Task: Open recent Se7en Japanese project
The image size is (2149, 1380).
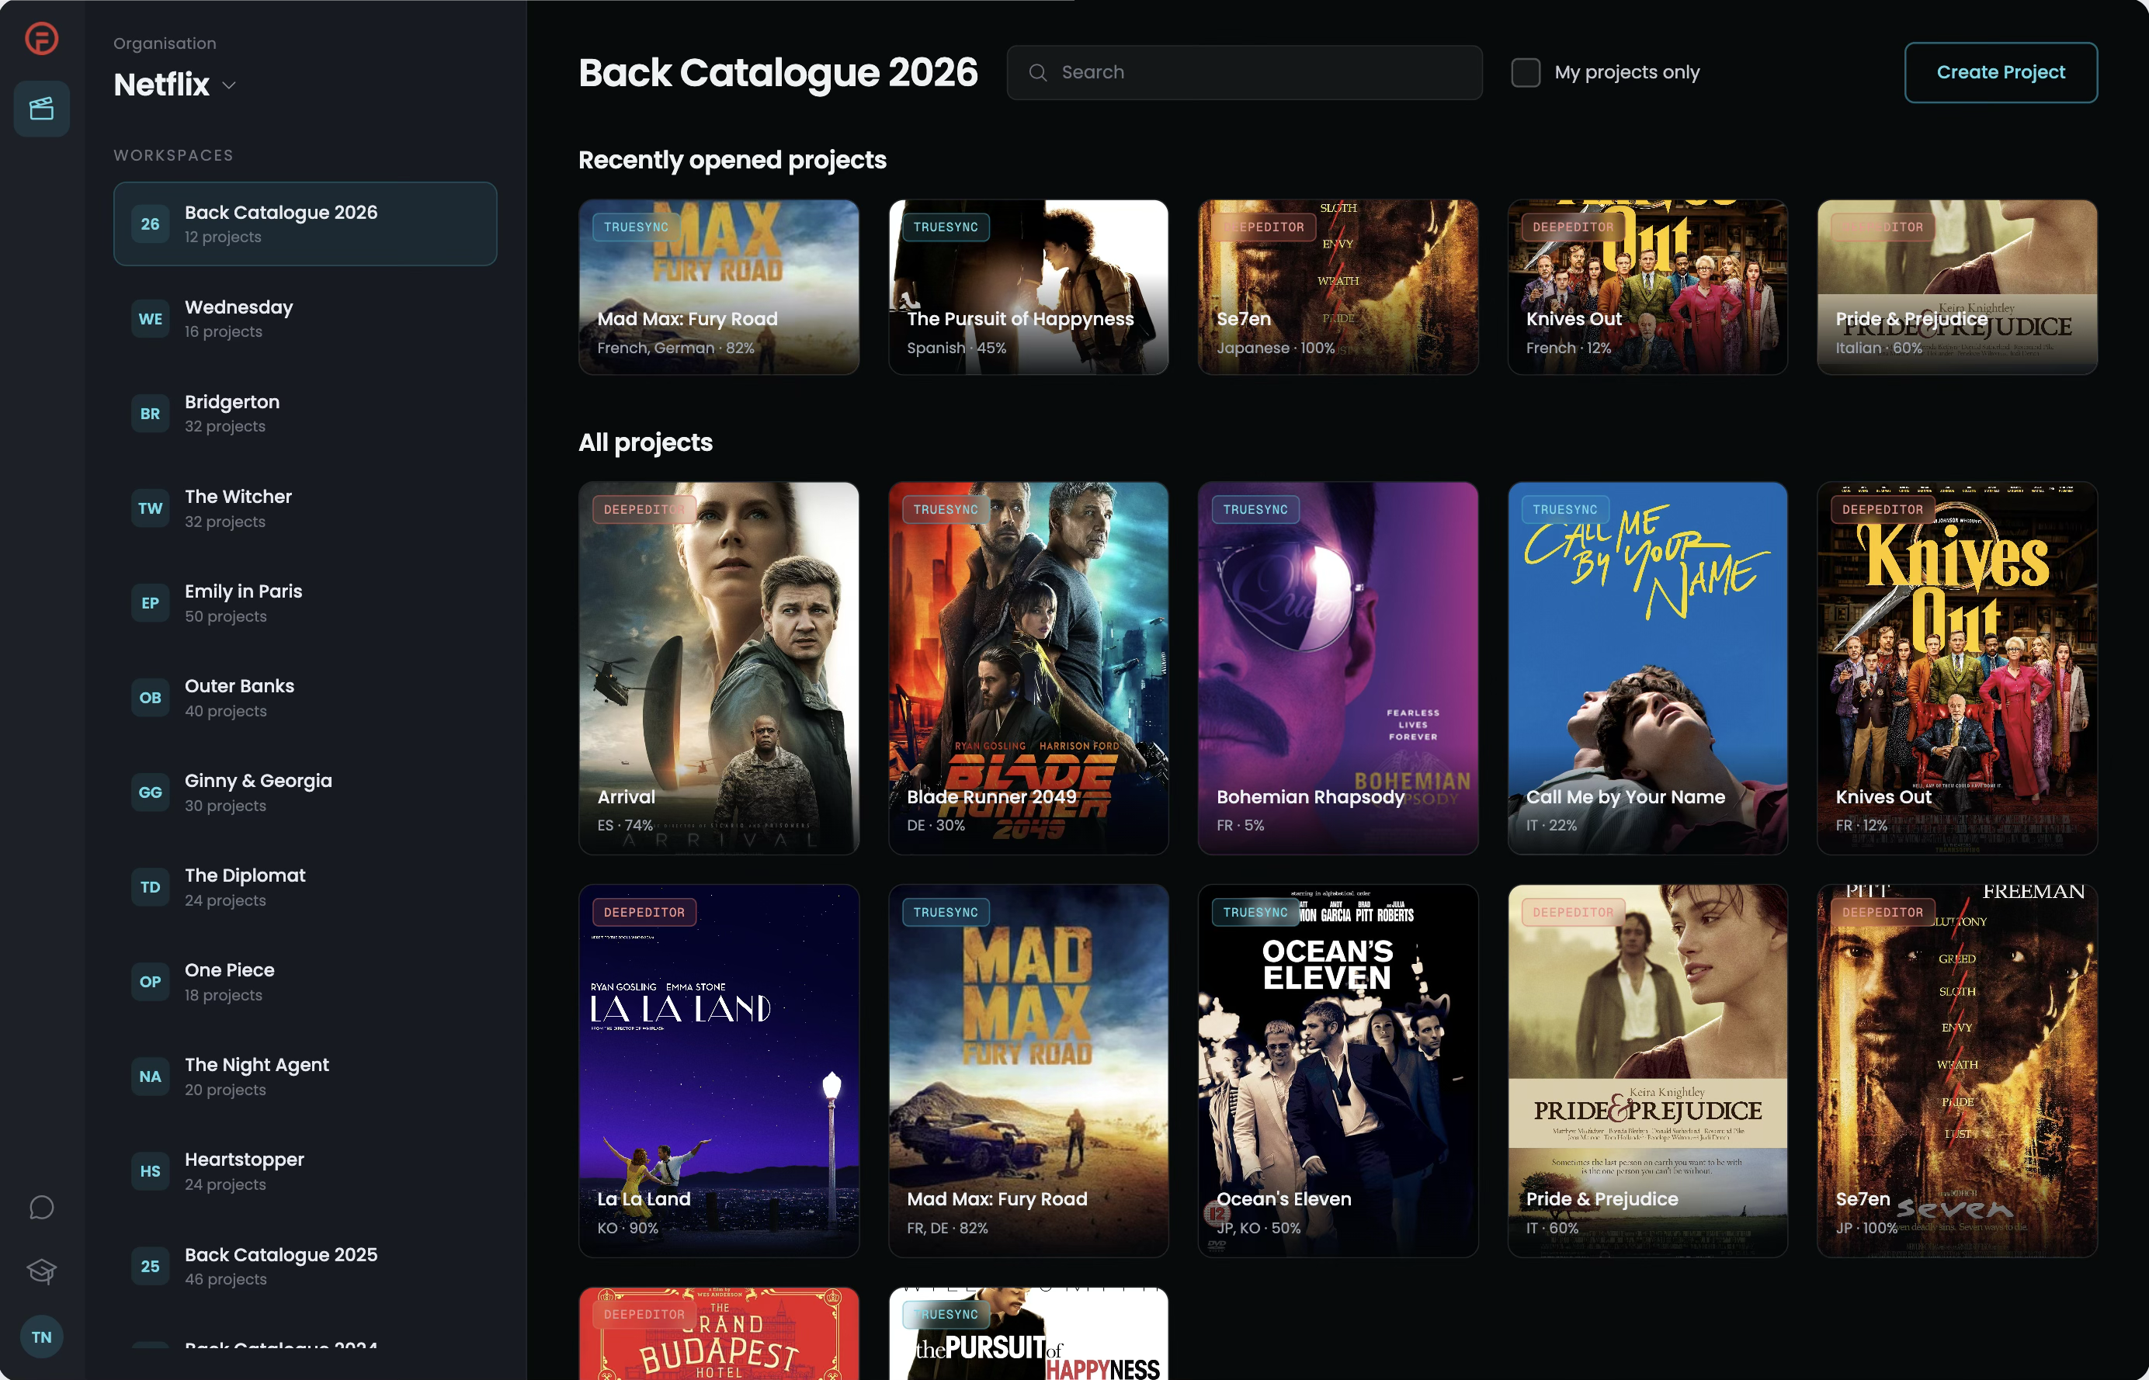Action: 1338,286
